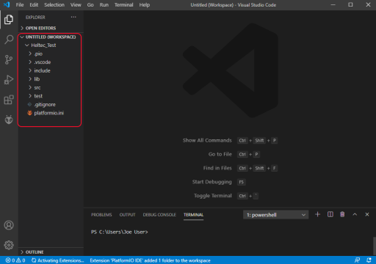Create a new terminal with plus icon
This screenshot has width=376, height=264.
pos(317,214)
